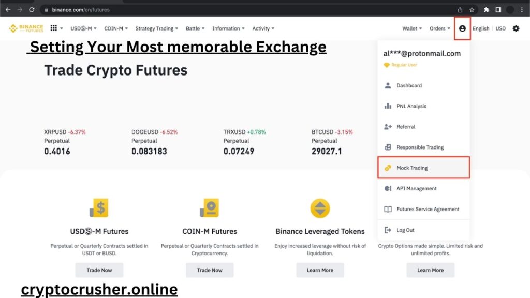This screenshot has width=530, height=298.
Task: Click the Regular User badge
Action: coord(400,65)
